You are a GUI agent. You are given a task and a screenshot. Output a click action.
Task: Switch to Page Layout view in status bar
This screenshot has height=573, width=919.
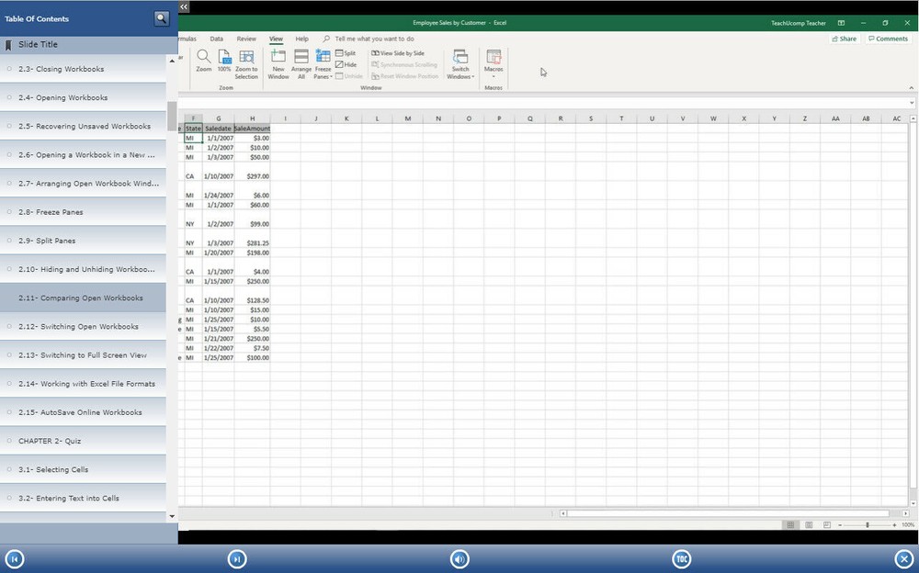tap(807, 523)
